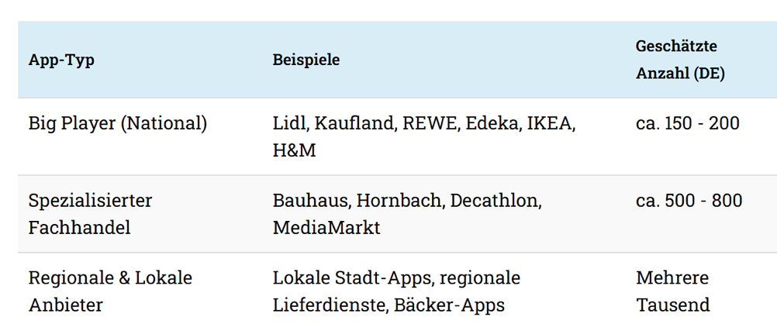The image size is (777, 324).
Task: Click the "Mehrere Tausend" cell
Action: [x=672, y=291]
